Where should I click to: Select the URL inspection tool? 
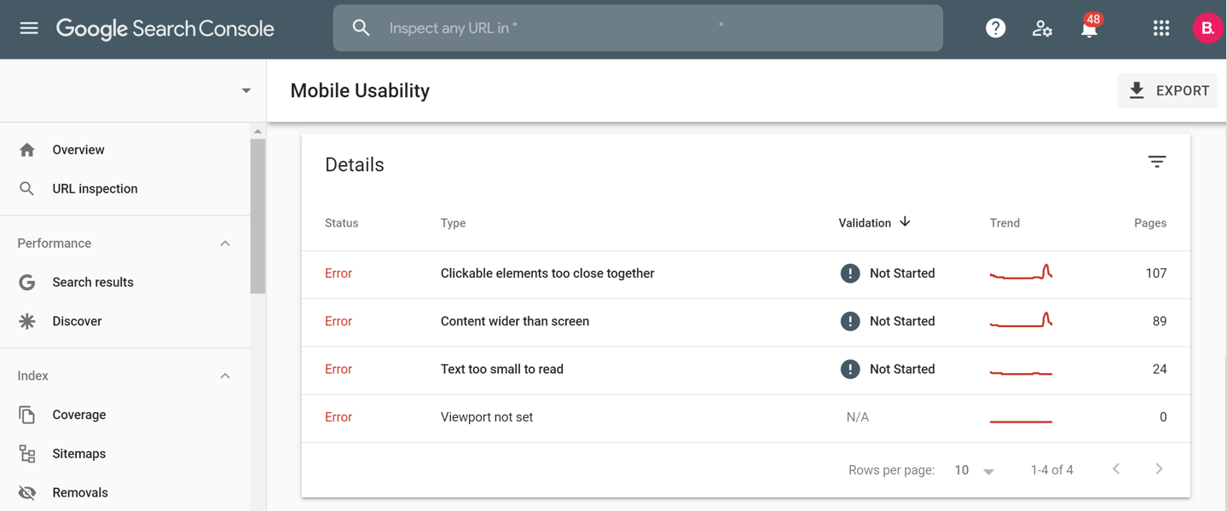coord(95,187)
